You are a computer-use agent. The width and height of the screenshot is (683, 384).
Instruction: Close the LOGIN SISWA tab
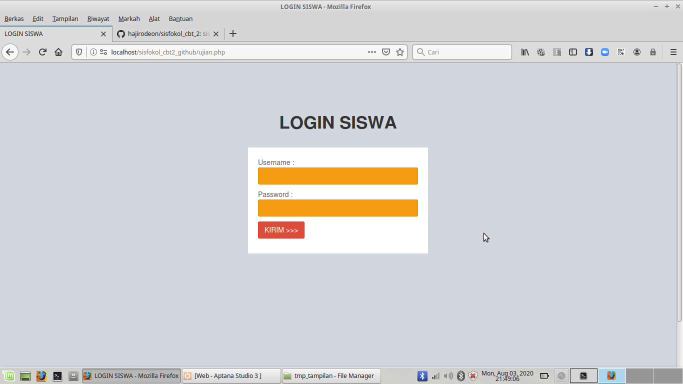coord(103,34)
